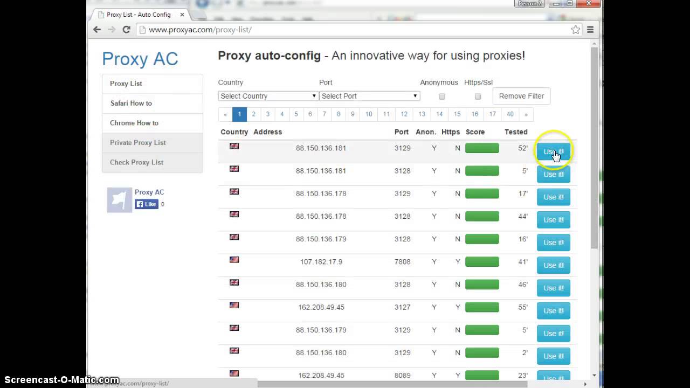Click score bar for 162.208.49.45 port 3127
Image resolution: width=690 pixels, height=388 pixels.
point(482,307)
